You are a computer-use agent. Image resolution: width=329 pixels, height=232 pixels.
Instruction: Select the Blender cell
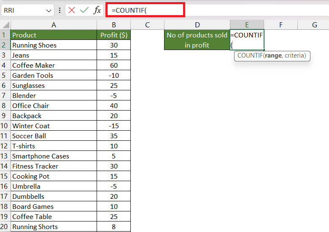pos(54,95)
